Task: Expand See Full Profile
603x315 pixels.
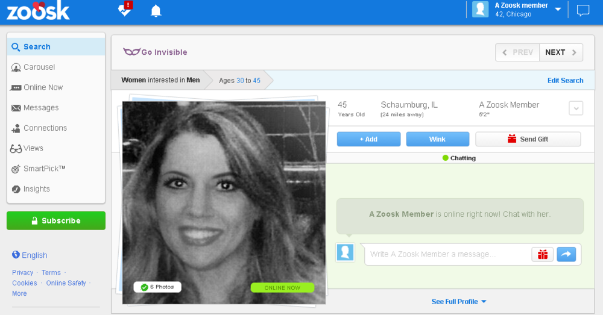Action: (459, 302)
